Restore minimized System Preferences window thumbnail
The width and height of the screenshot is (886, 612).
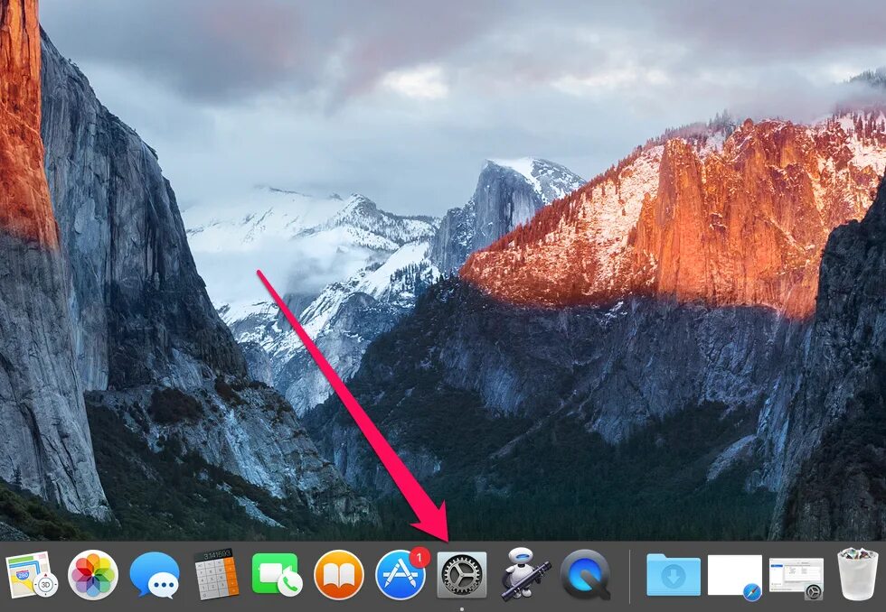point(796,577)
